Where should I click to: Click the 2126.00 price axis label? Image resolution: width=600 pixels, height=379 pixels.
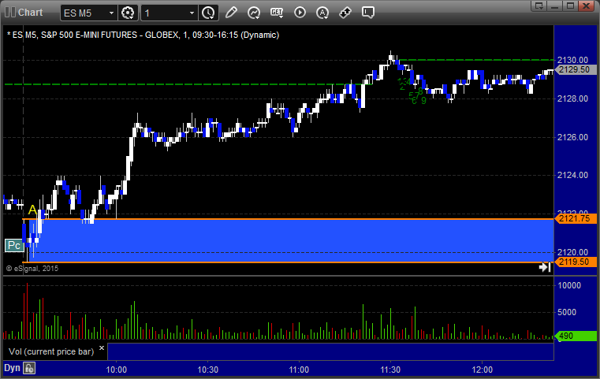(x=572, y=137)
